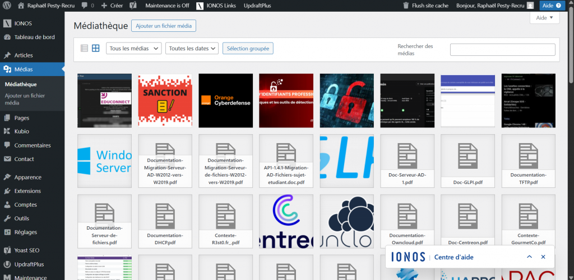Viewport: 574px width, 280px height.
Task: Expand the Aide tab below the admin bar
Action: [545, 18]
